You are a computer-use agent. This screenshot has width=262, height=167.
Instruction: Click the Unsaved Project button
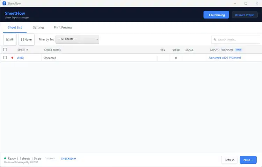click(x=245, y=15)
